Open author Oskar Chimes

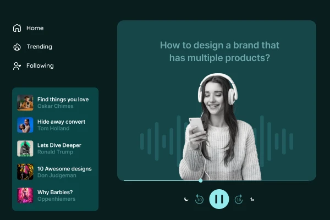[56, 106]
